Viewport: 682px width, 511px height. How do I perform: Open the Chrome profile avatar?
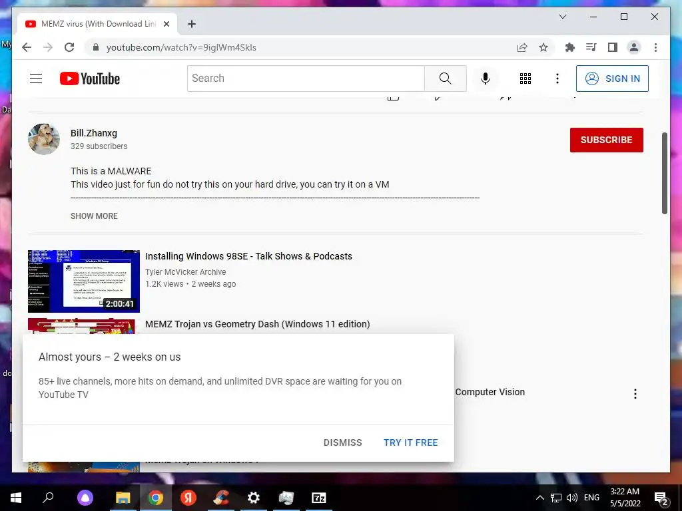tap(634, 47)
